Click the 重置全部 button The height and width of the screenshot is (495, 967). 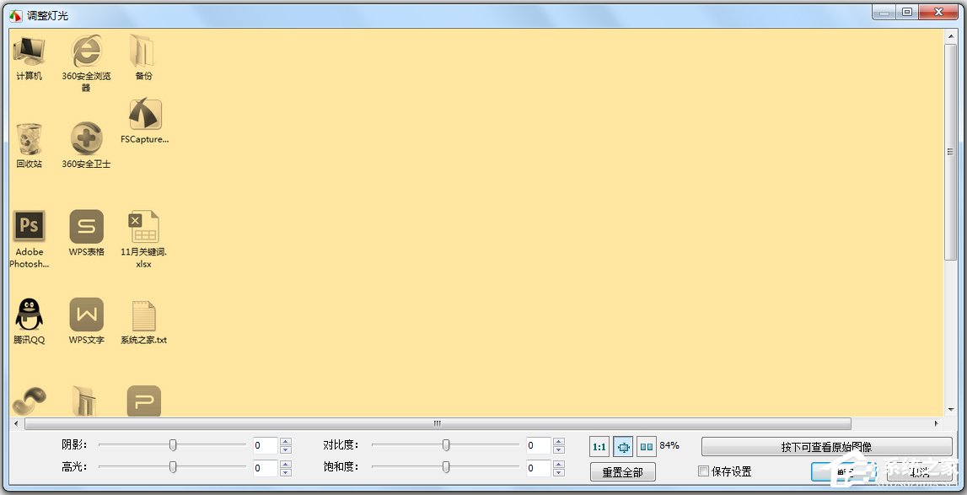(x=623, y=472)
